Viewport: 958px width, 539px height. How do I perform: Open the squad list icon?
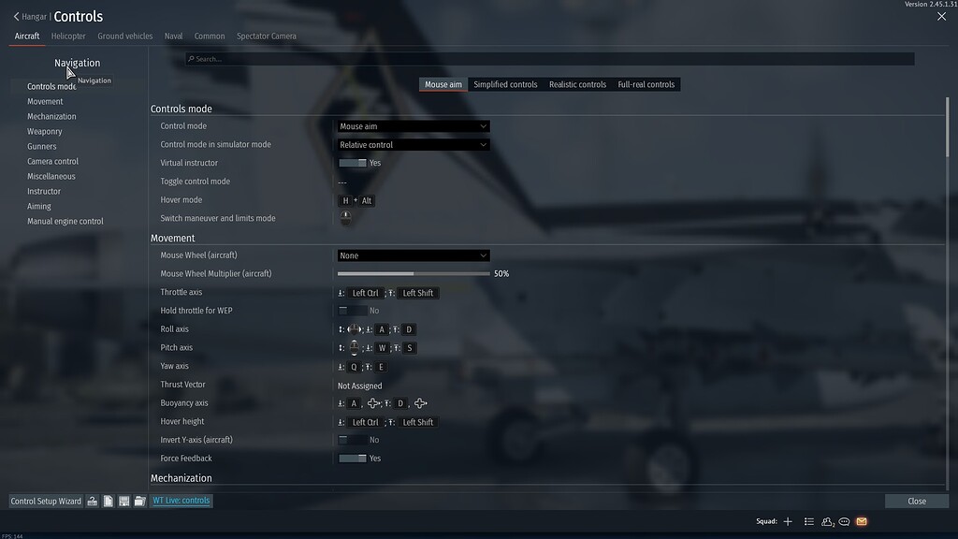[808, 521]
